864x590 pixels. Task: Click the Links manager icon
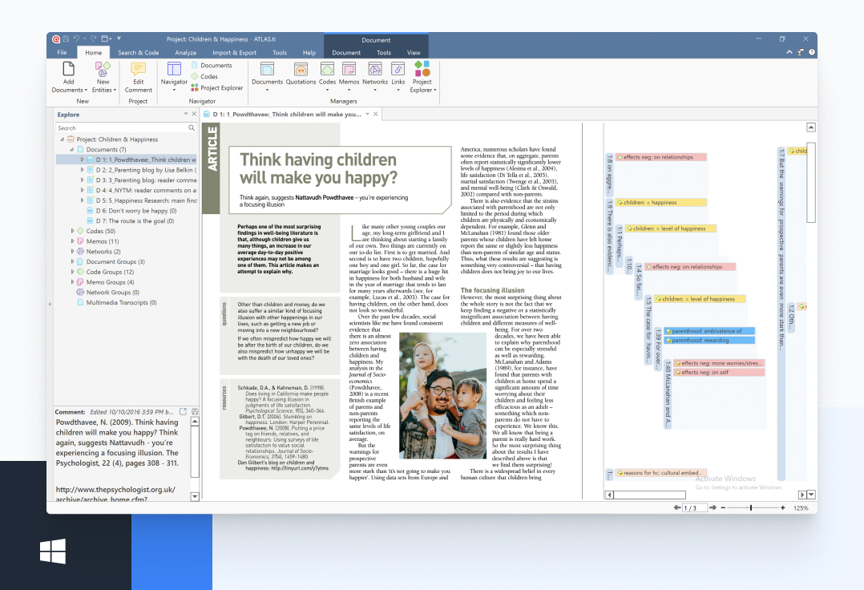coord(398,71)
